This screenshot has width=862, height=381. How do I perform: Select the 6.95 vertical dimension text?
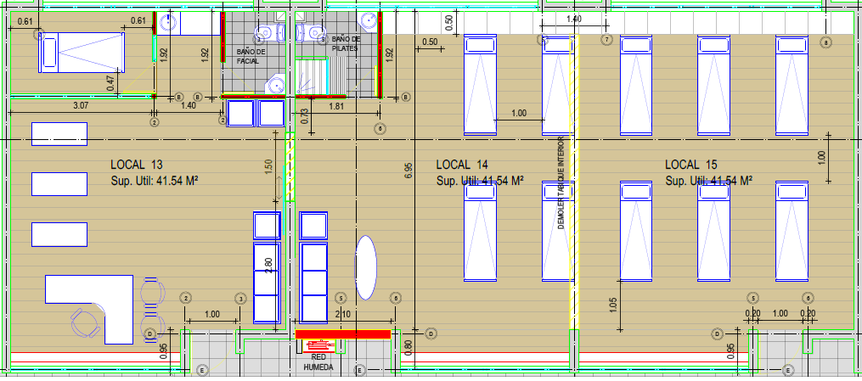click(408, 170)
